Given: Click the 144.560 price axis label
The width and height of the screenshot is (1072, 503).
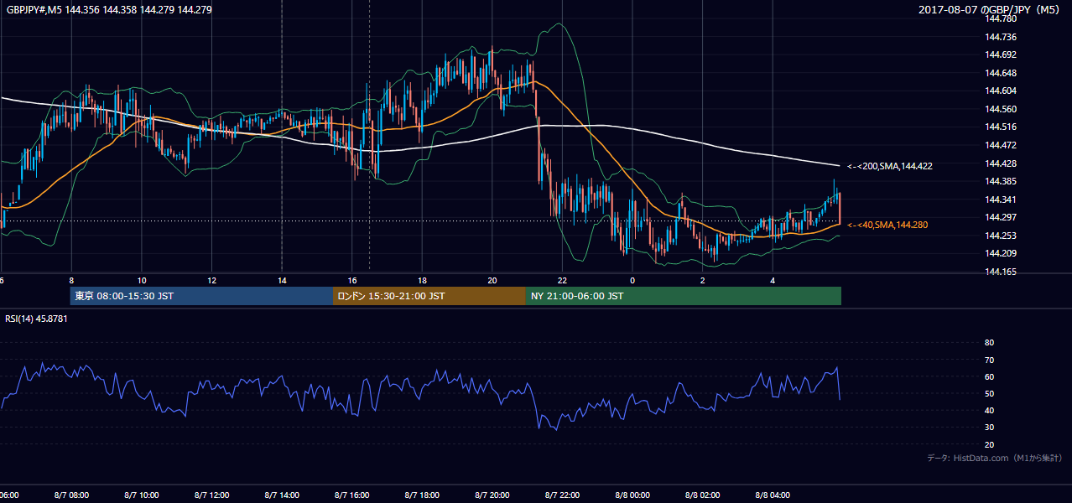Looking at the screenshot, I should coord(1001,109).
